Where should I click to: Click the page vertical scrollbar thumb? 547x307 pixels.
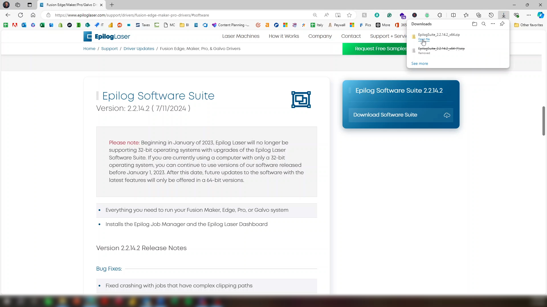coord(544,121)
